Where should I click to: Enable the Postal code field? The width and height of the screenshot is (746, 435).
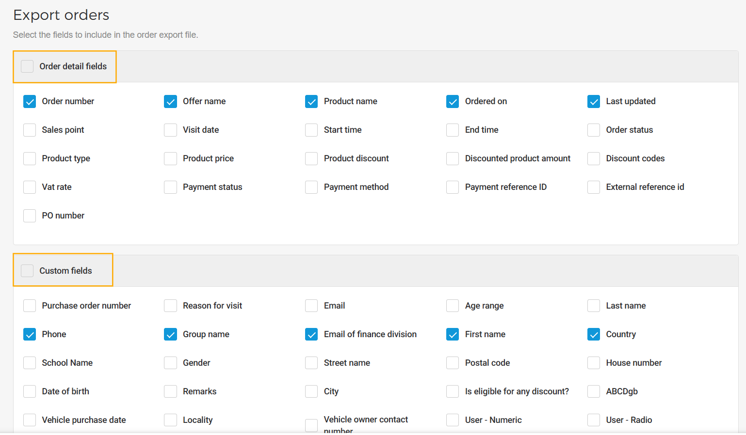[453, 363]
